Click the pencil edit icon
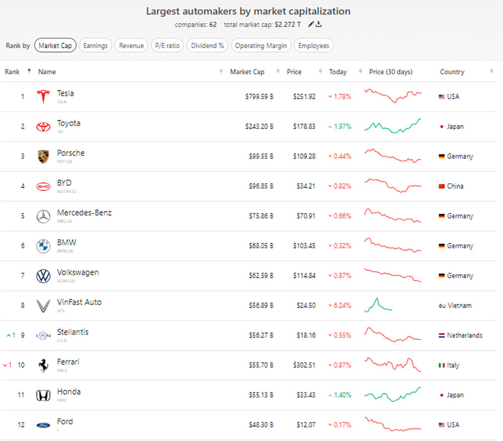The image size is (503, 441). click(312, 24)
